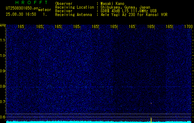The width and height of the screenshot is (194, 123).
Task: Click the yellow spike in the cyan power bar
Action: (151, 120)
